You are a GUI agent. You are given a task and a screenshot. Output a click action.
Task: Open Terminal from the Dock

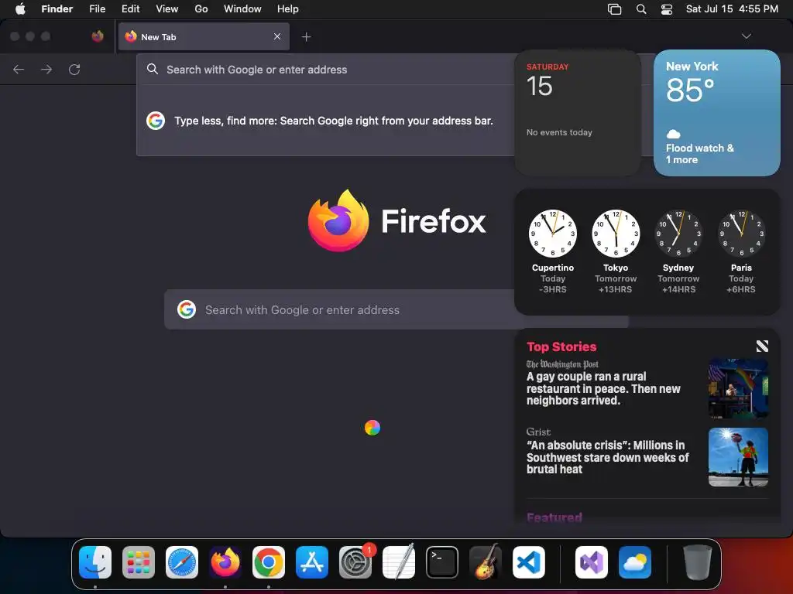(442, 562)
